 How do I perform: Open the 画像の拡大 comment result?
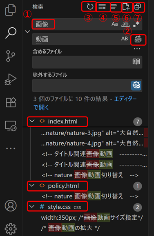click(70, 228)
